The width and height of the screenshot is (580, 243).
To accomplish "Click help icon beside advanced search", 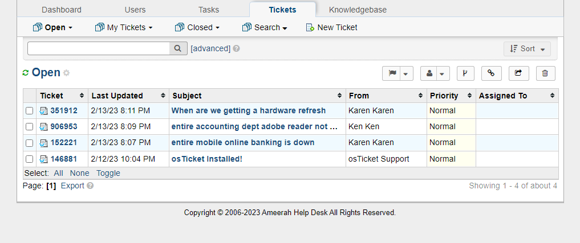I will pos(236,49).
